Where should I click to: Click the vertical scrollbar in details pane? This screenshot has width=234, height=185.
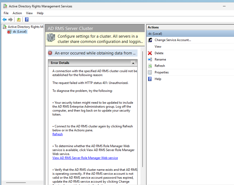[x=143, y=109]
